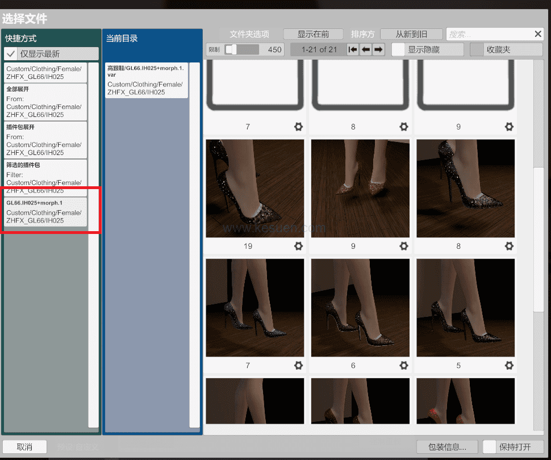This screenshot has width=551, height=460.
Task: Open gear options for shoe thumbnail 19
Action: tap(298, 246)
